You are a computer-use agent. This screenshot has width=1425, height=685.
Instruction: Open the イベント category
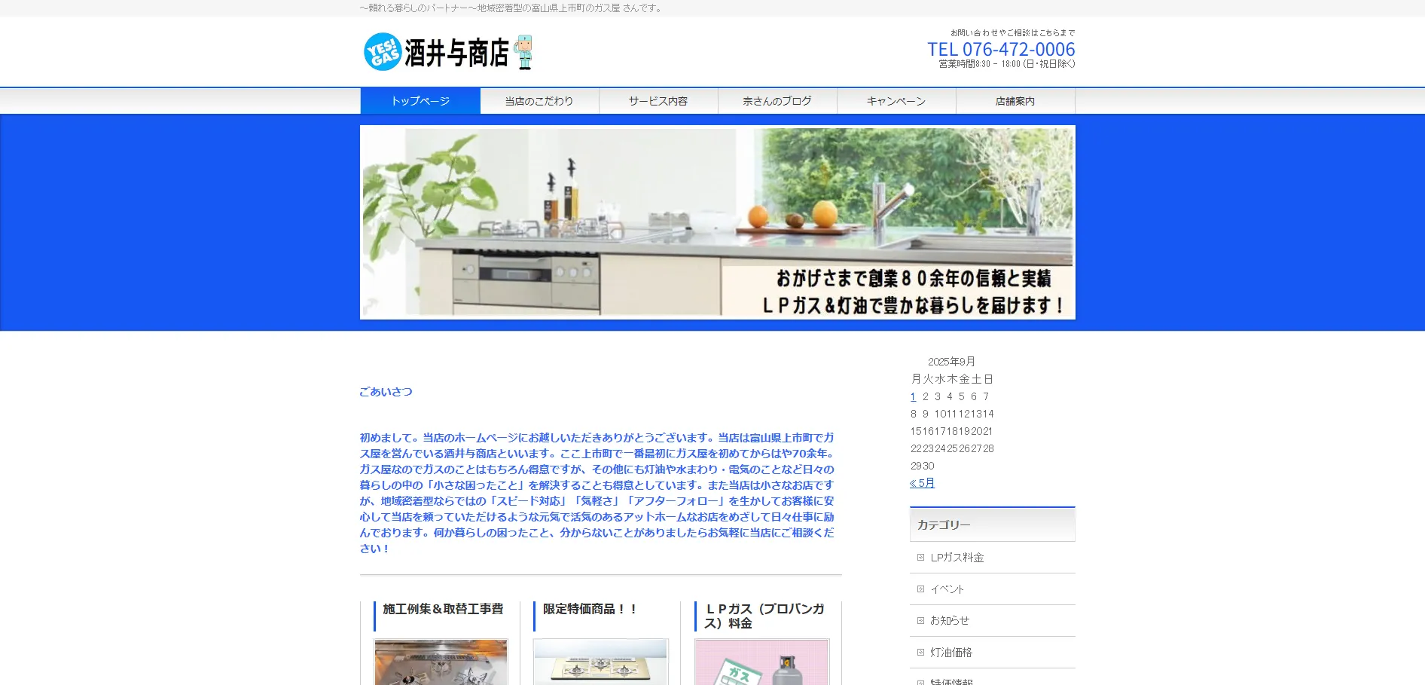coord(947,589)
